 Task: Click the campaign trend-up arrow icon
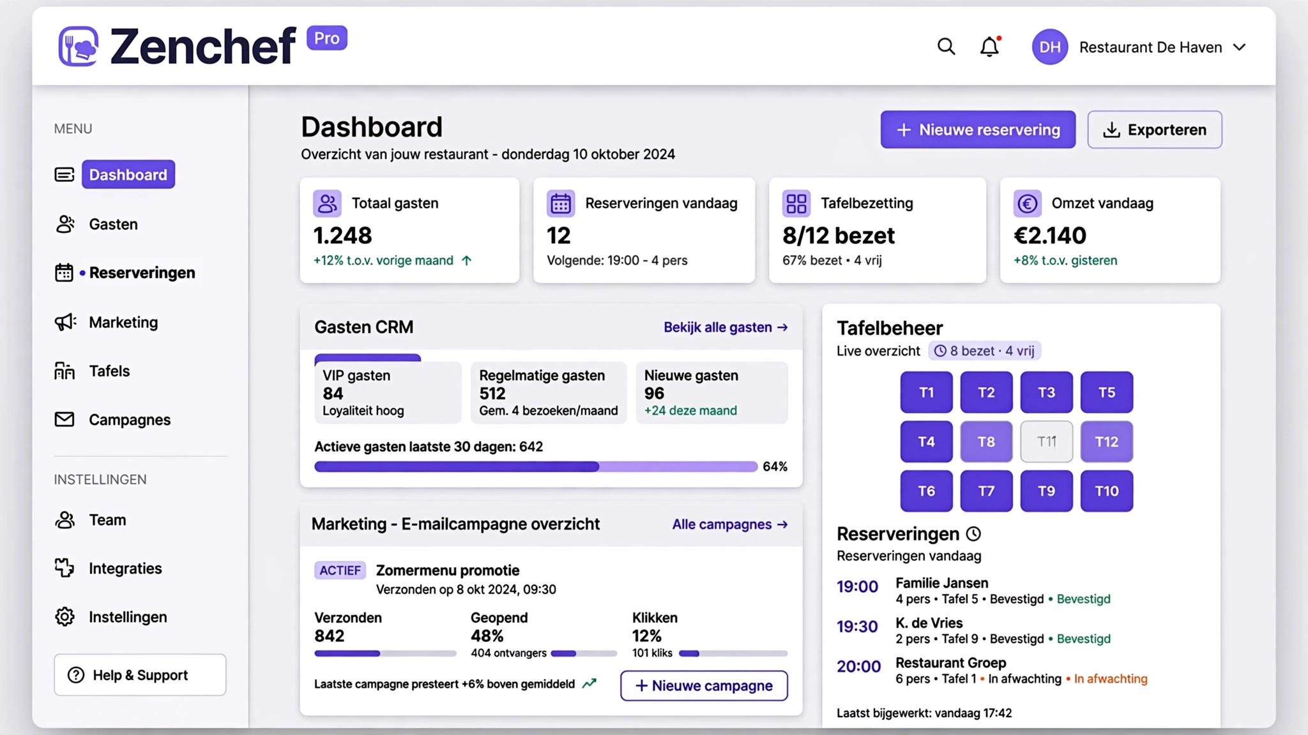[x=589, y=683]
